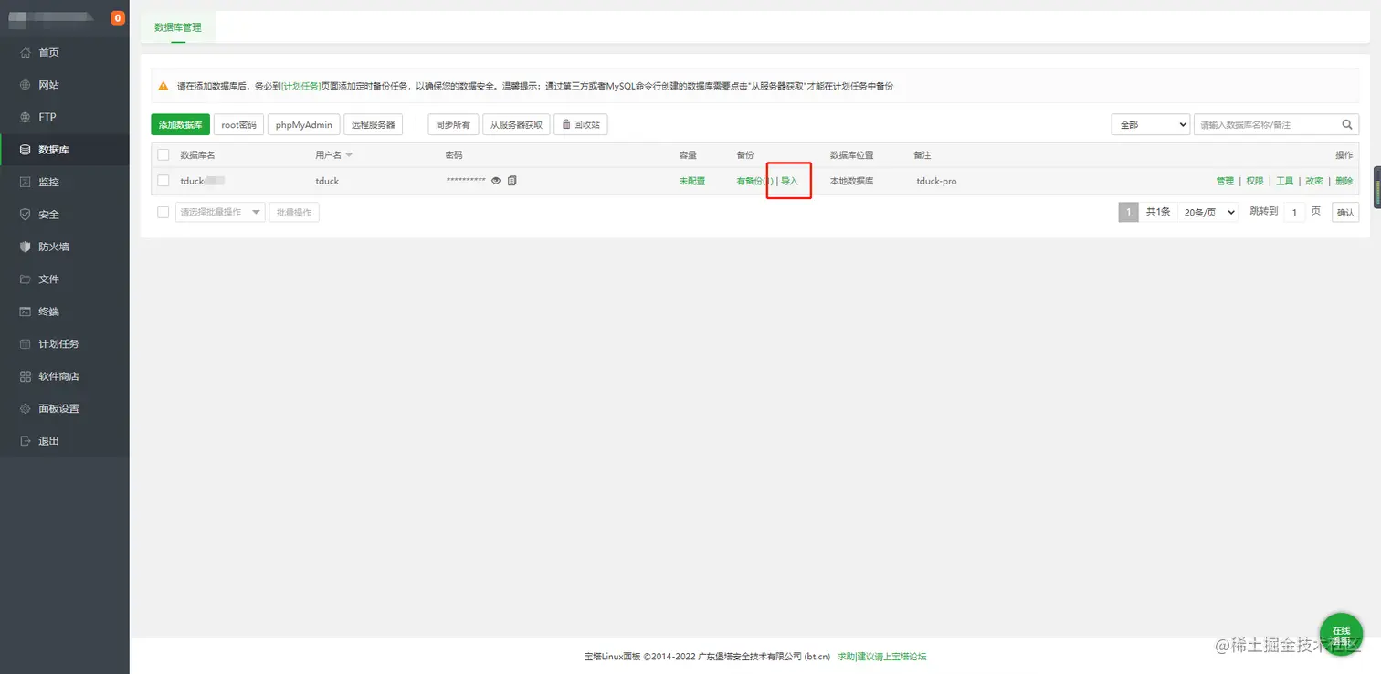The height and width of the screenshot is (674, 1381).
Task: Focus the database name search field
Action: 1265,124
